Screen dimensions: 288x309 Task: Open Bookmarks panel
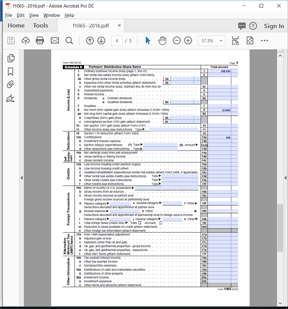point(11,71)
